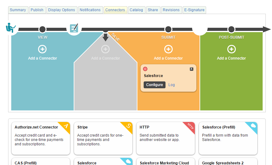272x165 pixels.
Task: Add a connector in SUBMIT stage plus icon
Action: tap(168, 49)
